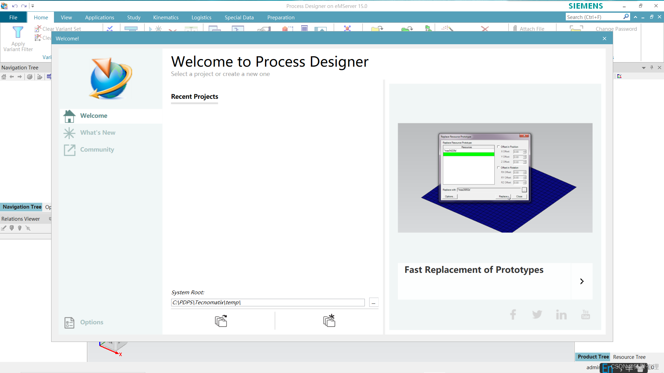
Task: Select What's New in the welcome sidebar
Action: tap(98, 133)
